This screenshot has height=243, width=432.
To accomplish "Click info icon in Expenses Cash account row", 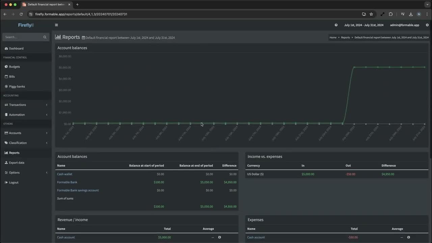I will pyautogui.click(x=408, y=237).
